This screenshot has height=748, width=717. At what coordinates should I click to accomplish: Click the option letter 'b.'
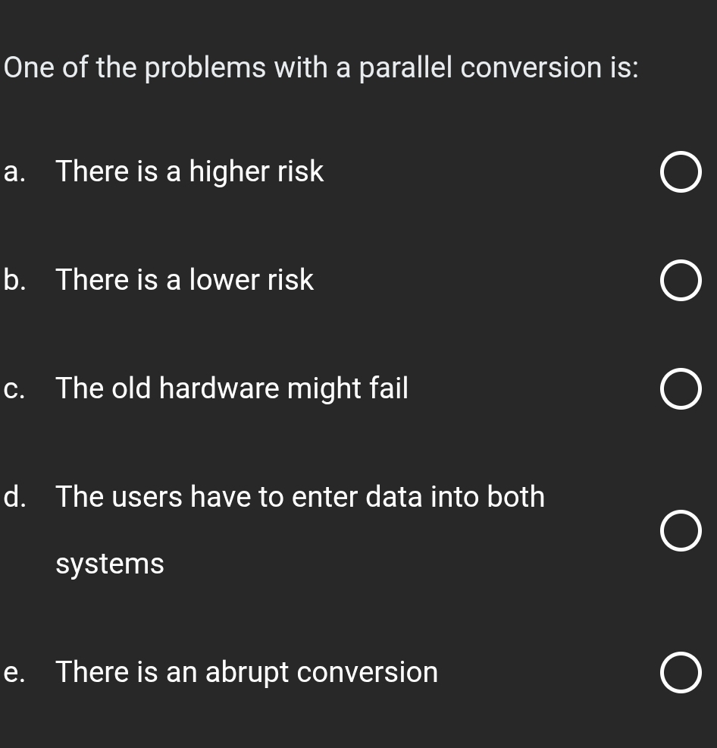[x=14, y=281]
